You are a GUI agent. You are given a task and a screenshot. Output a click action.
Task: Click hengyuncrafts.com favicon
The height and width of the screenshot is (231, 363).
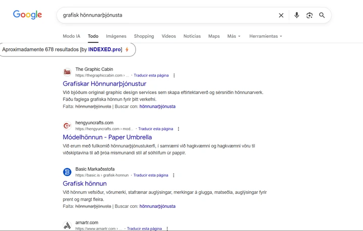click(67, 125)
